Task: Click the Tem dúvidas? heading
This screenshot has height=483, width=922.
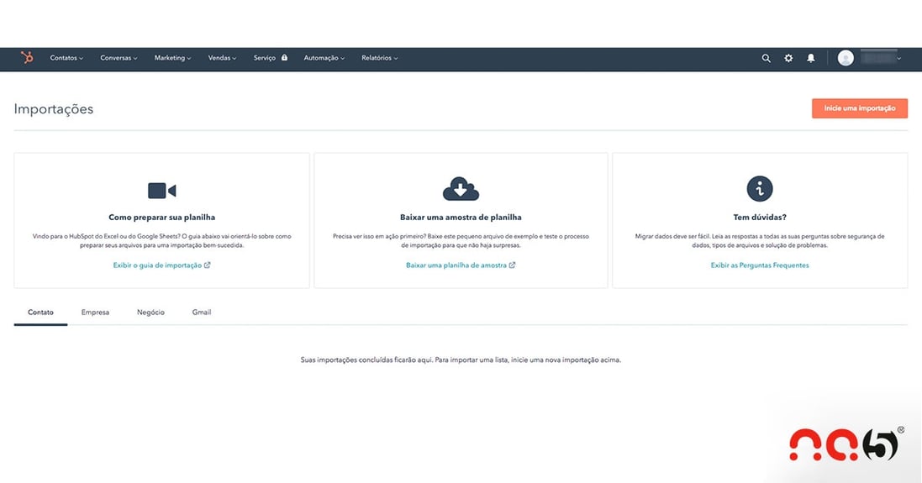Action: point(760,218)
